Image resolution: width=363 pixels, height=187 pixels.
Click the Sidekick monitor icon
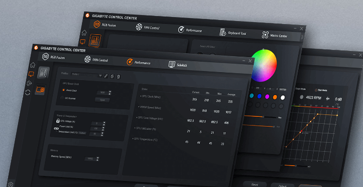click(172, 64)
